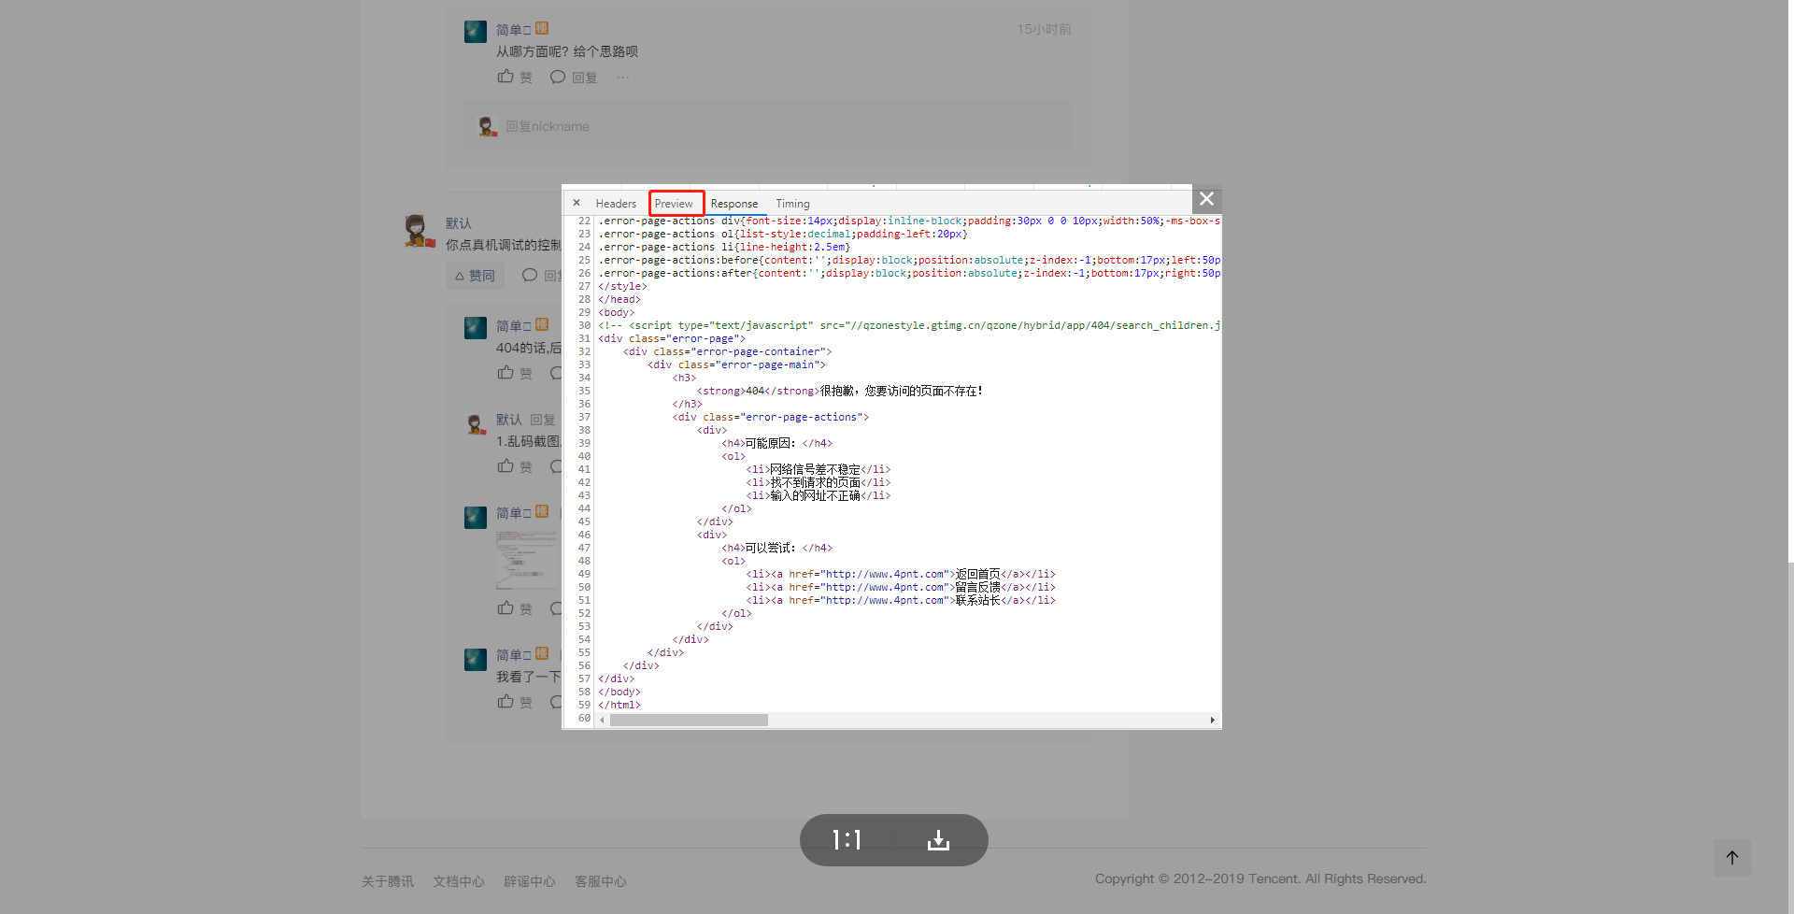Click the right scroll arrow of the code pane
This screenshot has width=1794, height=914.
click(x=1213, y=720)
